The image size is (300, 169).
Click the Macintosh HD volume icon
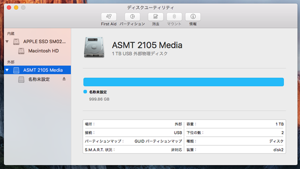click(21, 51)
